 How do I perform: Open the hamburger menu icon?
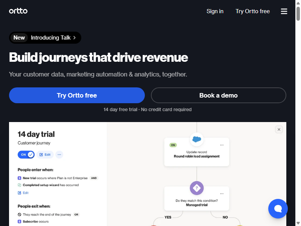click(284, 11)
